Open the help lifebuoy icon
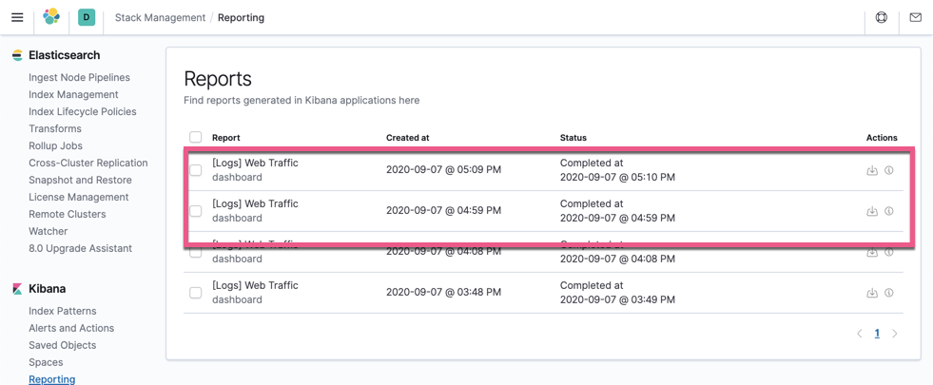Image resolution: width=933 pixels, height=385 pixels. pos(882,17)
